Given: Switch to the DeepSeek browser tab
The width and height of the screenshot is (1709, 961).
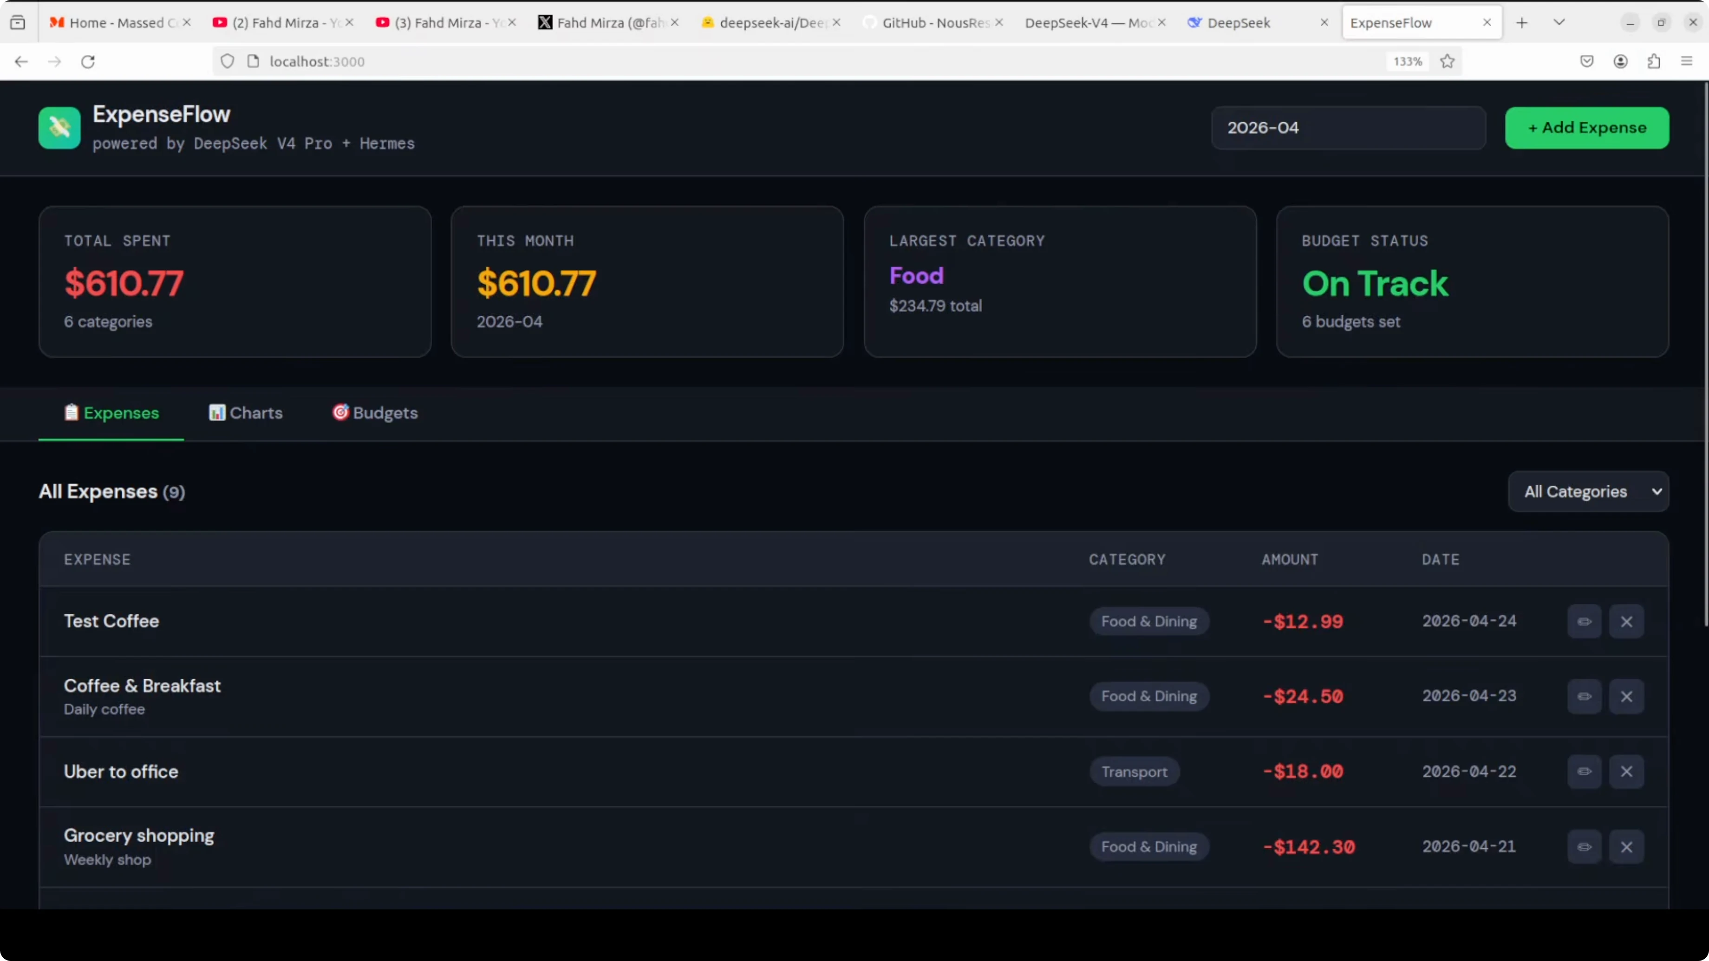Looking at the screenshot, I should click(1238, 23).
